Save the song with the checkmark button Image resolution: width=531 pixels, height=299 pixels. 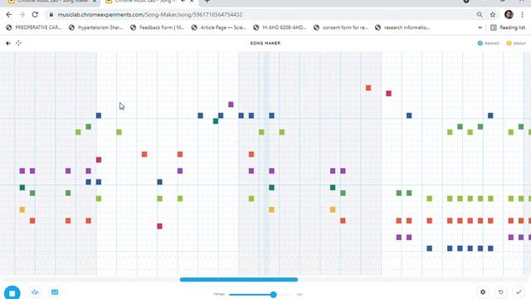519,292
